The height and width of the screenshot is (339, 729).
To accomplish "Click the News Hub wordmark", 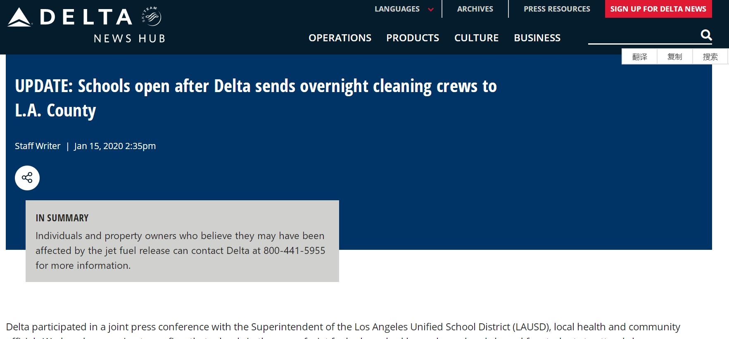I will [129, 39].
